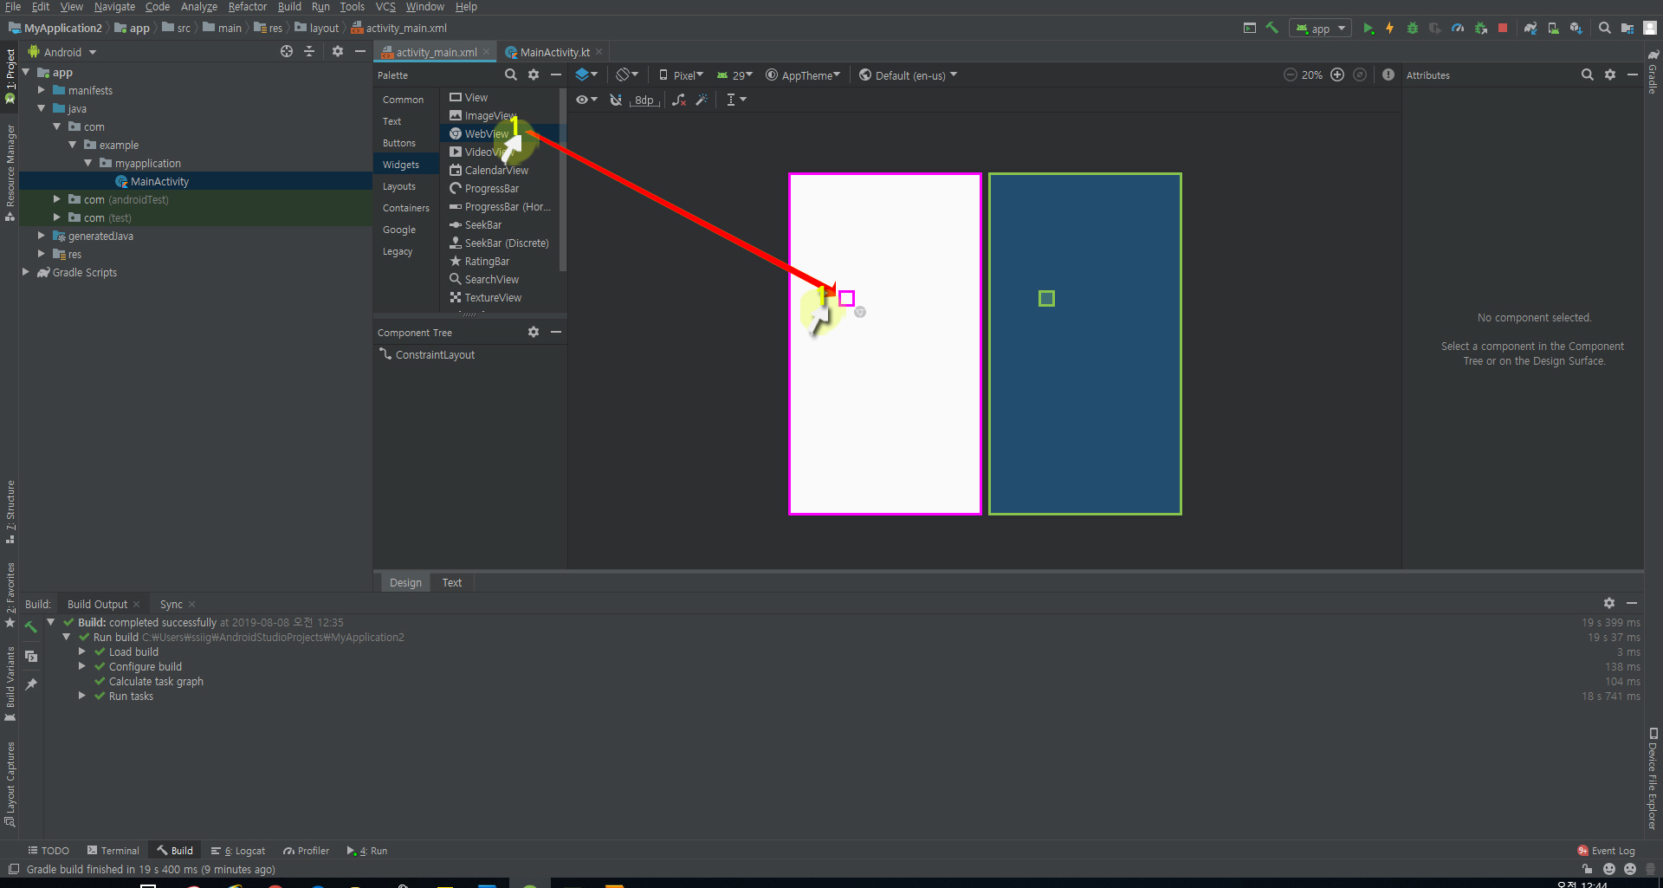The height and width of the screenshot is (888, 1663).
Task: Open the AVD Manager icon
Action: pyautogui.click(x=1553, y=29)
